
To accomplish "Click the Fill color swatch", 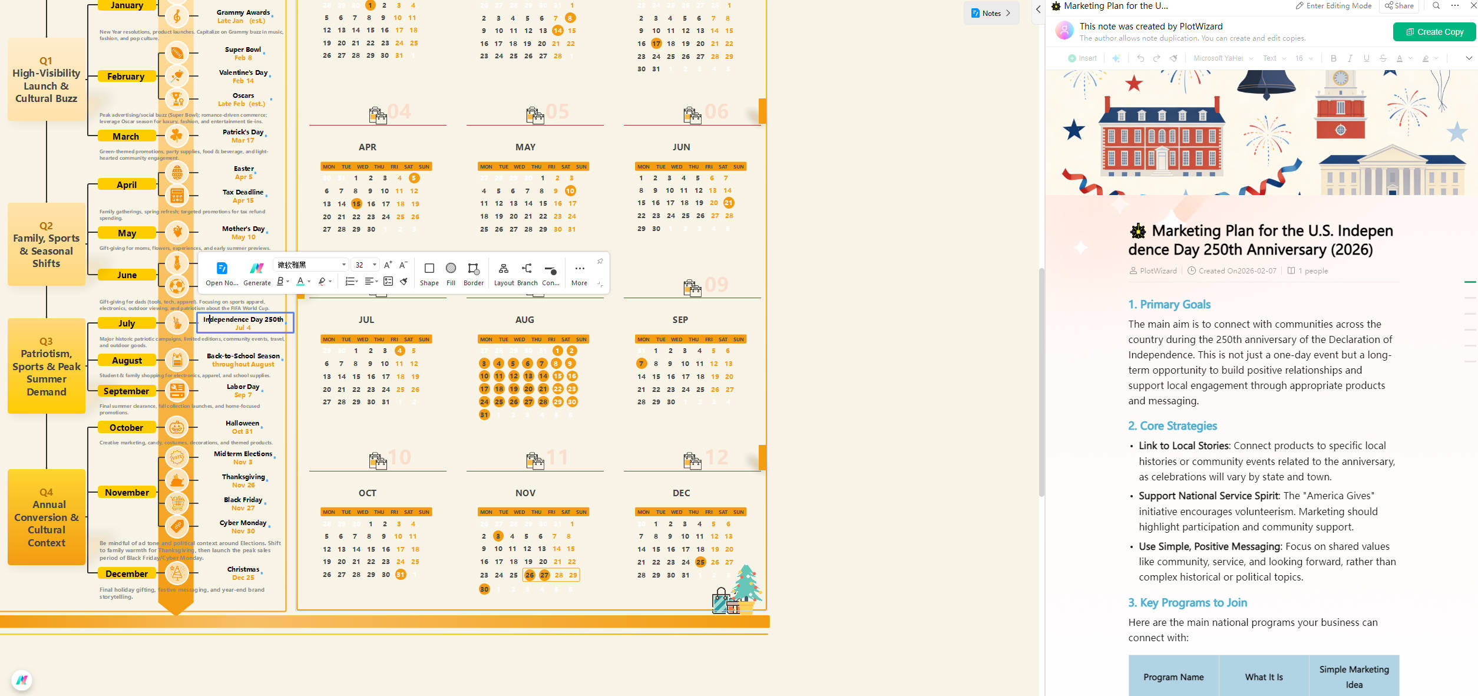I will tap(451, 269).
